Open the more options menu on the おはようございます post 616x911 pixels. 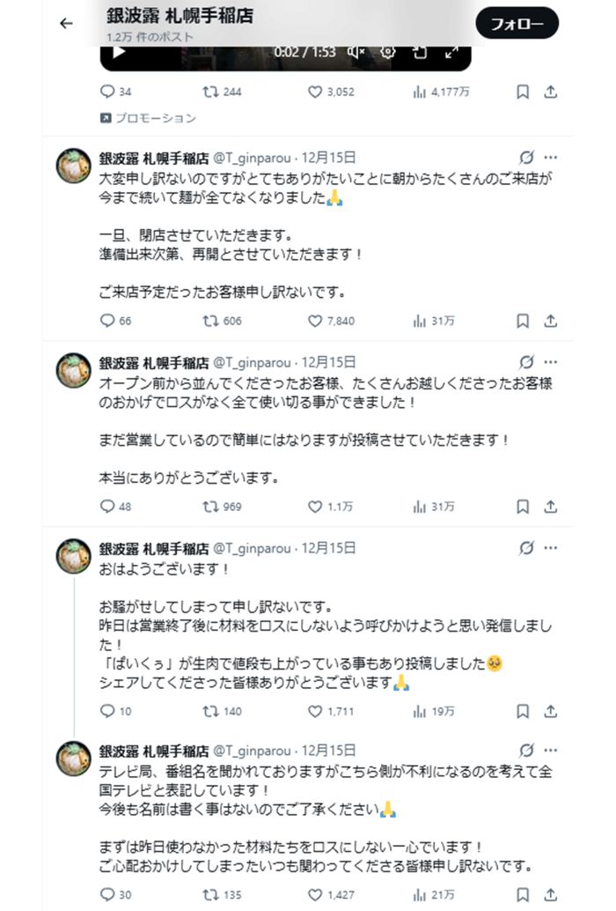pos(550,548)
